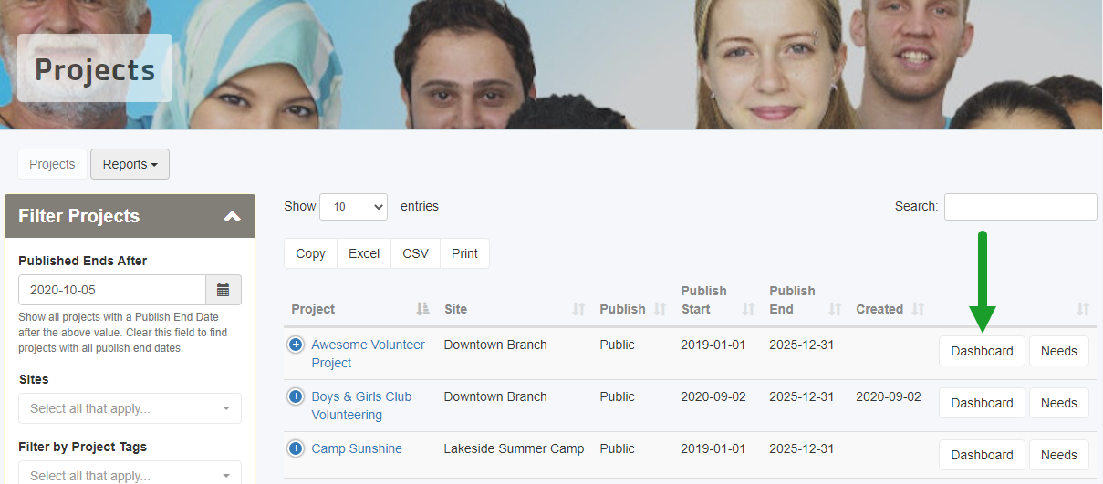This screenshot has height=484, width=1103.
Task: Sort table by Created column
Action: tap(890, 309)
